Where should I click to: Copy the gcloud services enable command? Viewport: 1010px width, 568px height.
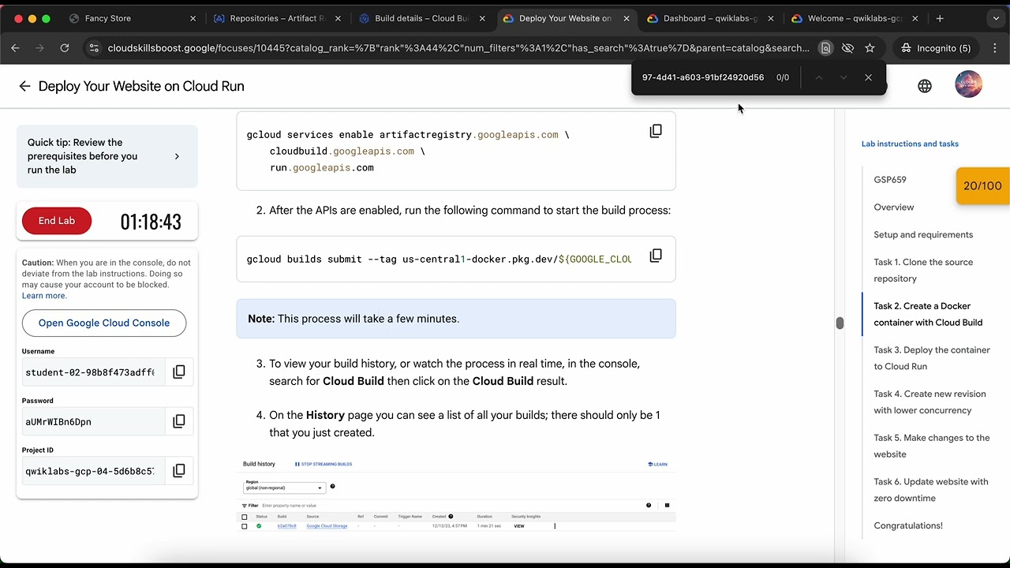pyautogui.click(x=656, y=132)
